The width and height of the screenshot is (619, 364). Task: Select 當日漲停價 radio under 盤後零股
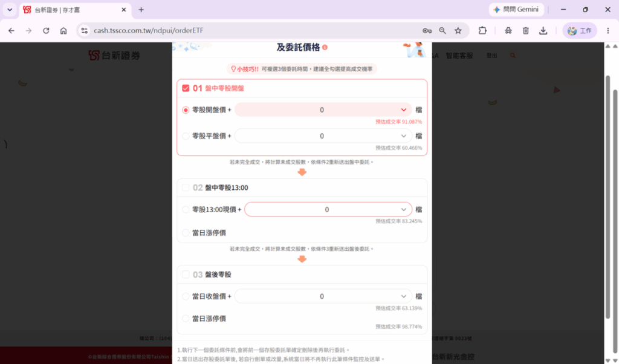186,319
